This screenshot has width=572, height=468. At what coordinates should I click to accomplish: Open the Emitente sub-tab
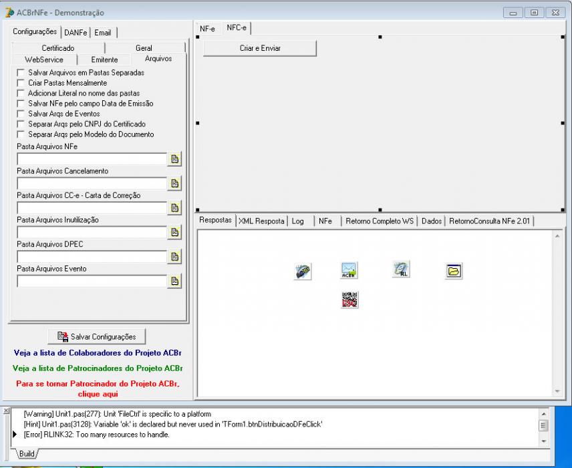click(104, 60)
